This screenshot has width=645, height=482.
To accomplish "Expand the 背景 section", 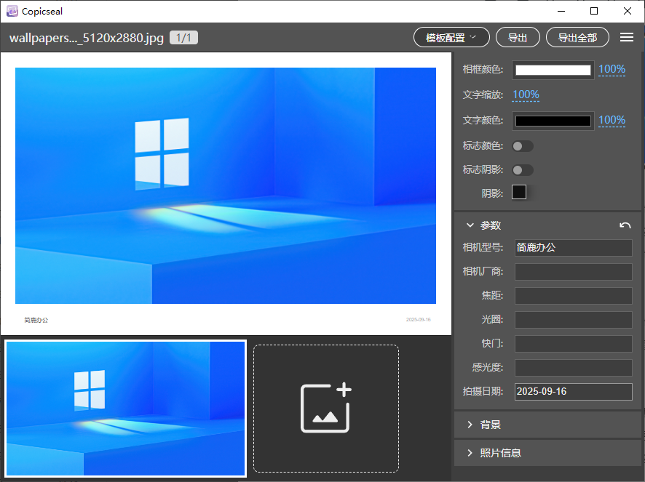I will 470,425.
